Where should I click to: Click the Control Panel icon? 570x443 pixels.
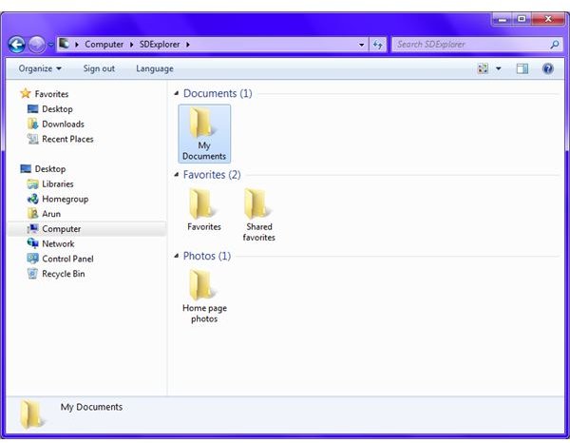(x=32, y=259)
